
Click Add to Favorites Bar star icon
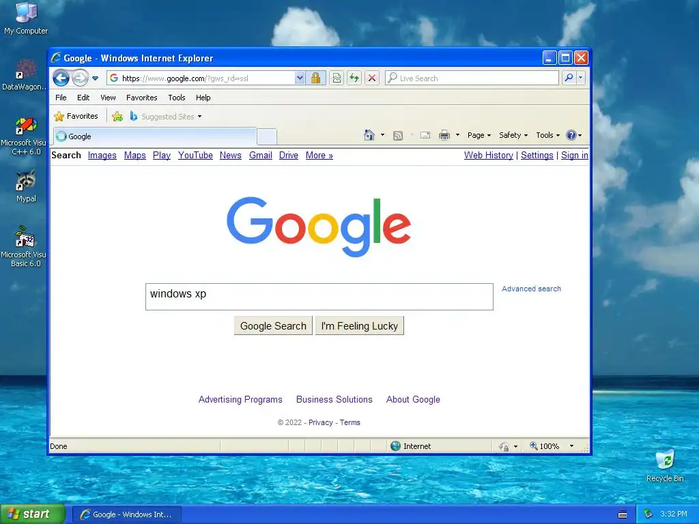(x=117, y=116)
